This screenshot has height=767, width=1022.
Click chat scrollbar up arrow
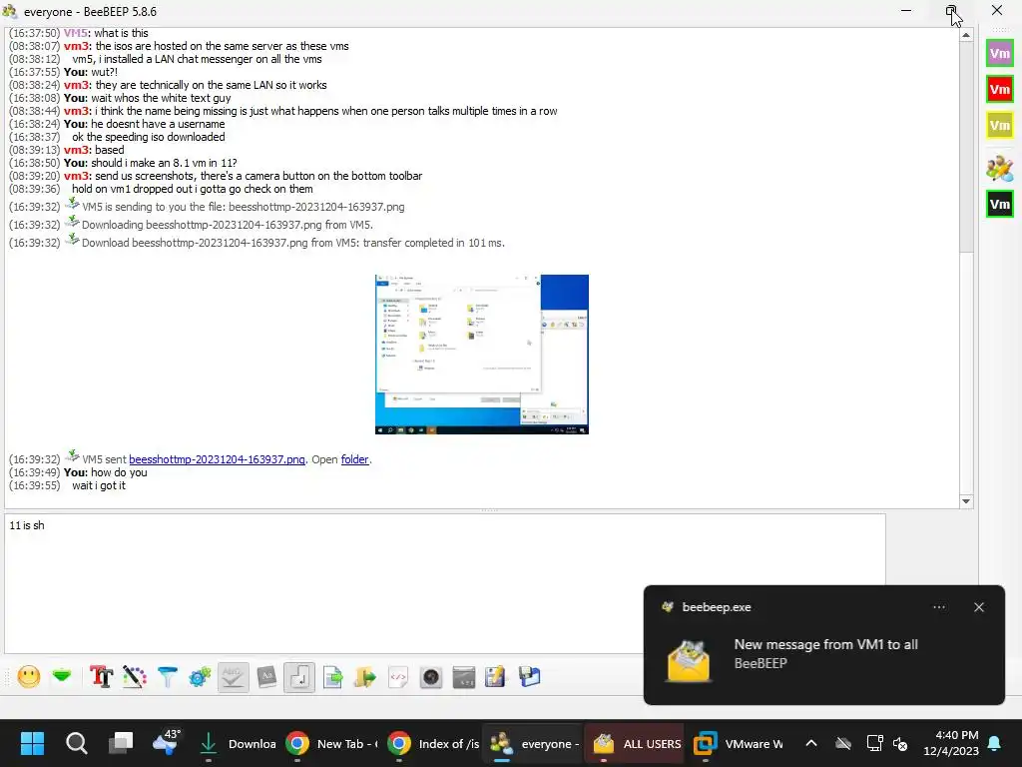(966, 35)
